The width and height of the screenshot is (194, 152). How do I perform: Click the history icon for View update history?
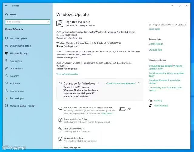pyautogui.click(x=60, y=139)
